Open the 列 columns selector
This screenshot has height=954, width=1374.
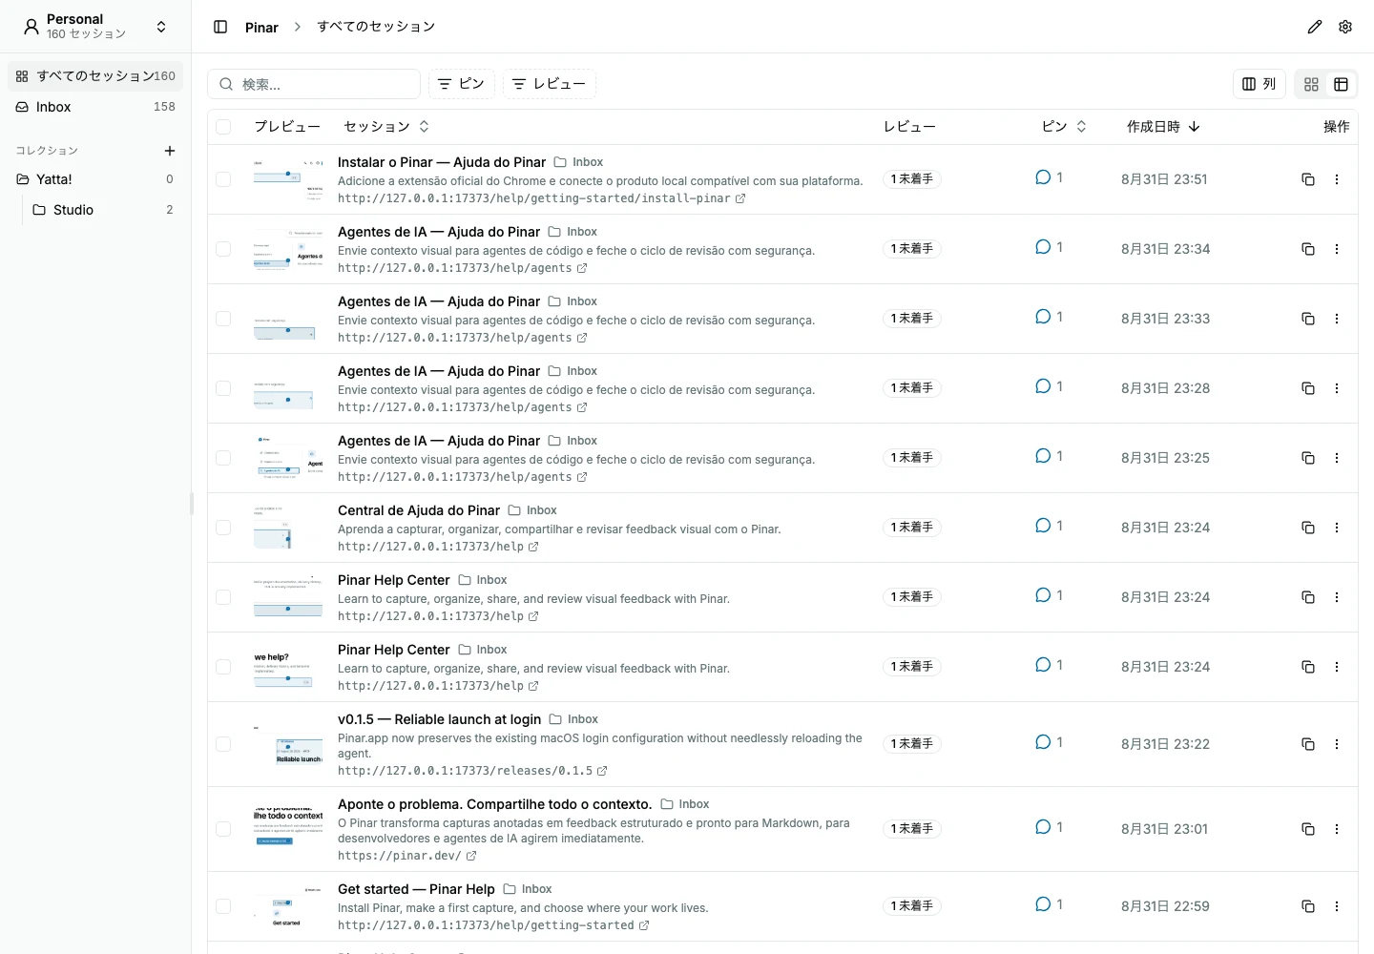pos(1259,84)
